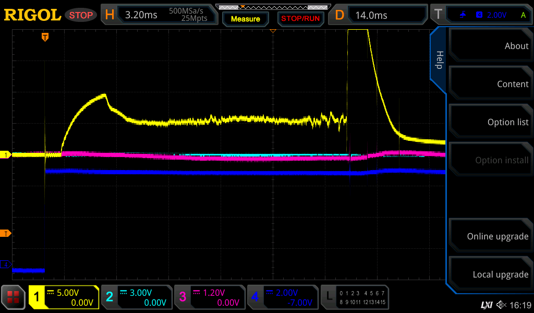Screen dimensions: 534x313
Task: Select the About menu item
Action: pos(490,46)
